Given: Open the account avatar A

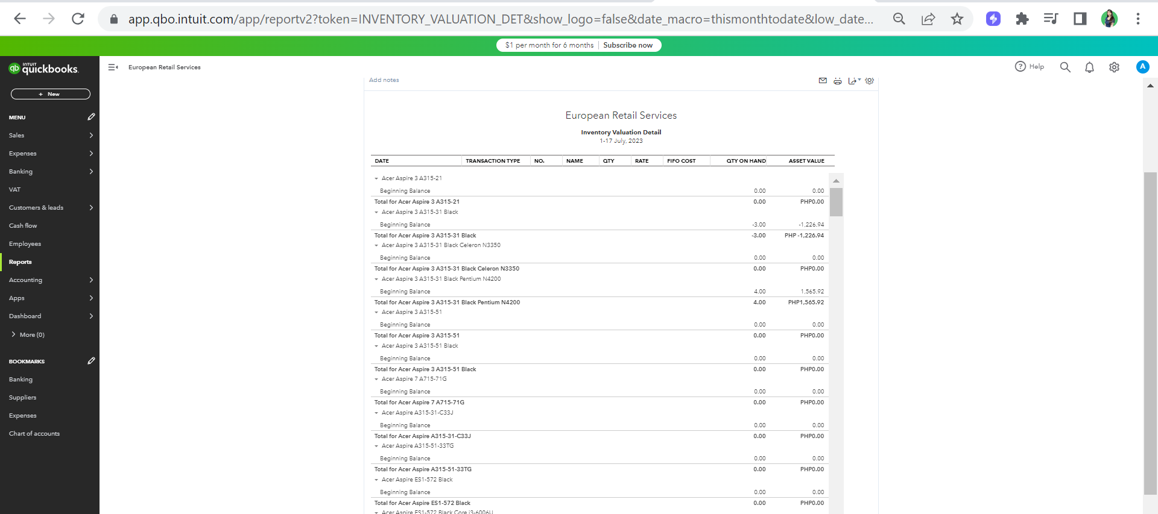Looking at the screenshot, I should tap(1142, 67).
